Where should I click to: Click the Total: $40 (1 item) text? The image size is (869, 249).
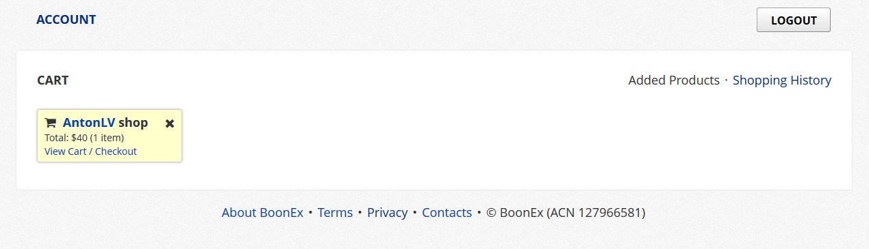(84, 138)
